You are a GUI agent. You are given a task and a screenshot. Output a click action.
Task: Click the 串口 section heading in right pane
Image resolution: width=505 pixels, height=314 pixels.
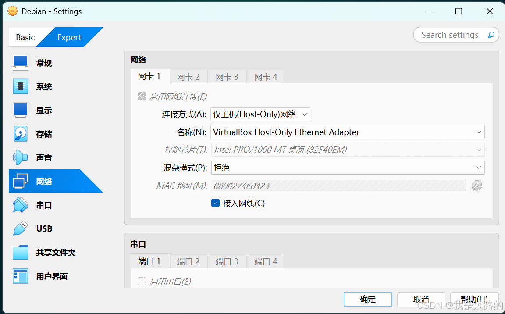138,244
